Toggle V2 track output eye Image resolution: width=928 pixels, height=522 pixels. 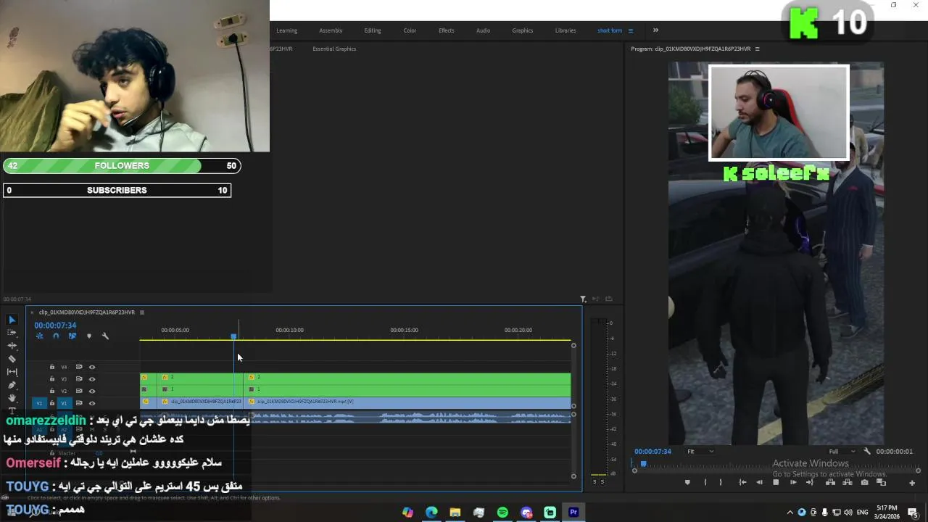92,391
